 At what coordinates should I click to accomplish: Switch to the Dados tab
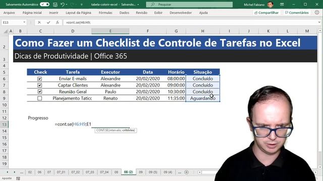(124, 13)
